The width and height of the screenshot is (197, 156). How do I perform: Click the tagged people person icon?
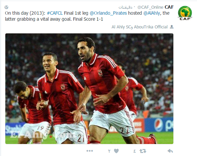point(172,27)
